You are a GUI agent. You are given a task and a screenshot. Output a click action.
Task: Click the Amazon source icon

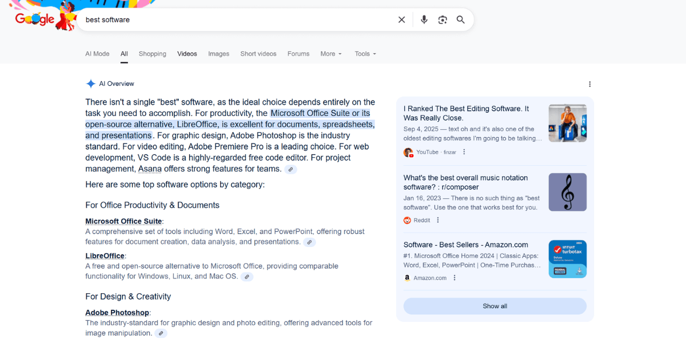tap(408, 278)
